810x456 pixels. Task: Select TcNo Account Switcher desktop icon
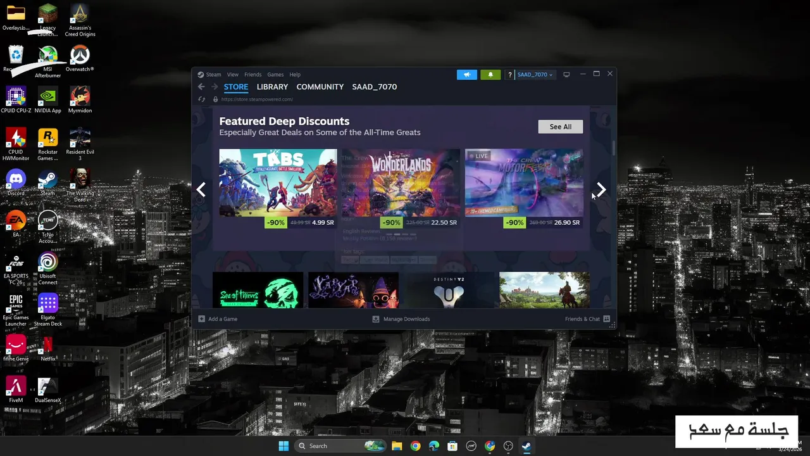tap(48, 227)
